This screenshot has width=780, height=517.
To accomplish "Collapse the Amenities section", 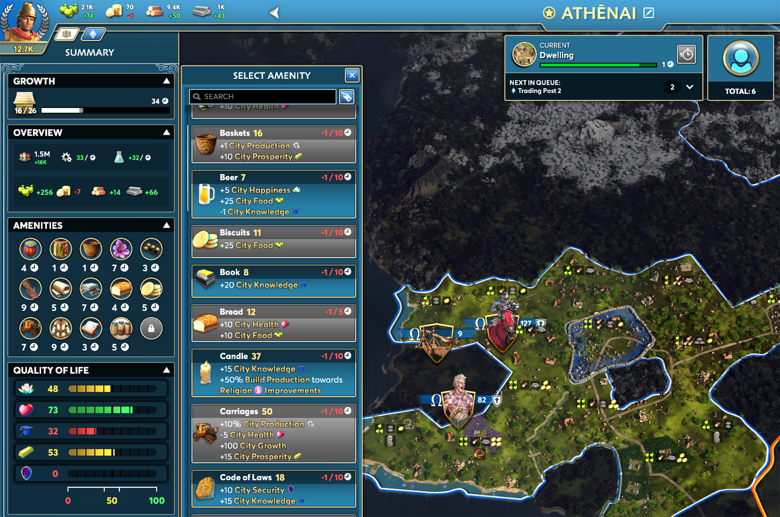I will point(167,225).
